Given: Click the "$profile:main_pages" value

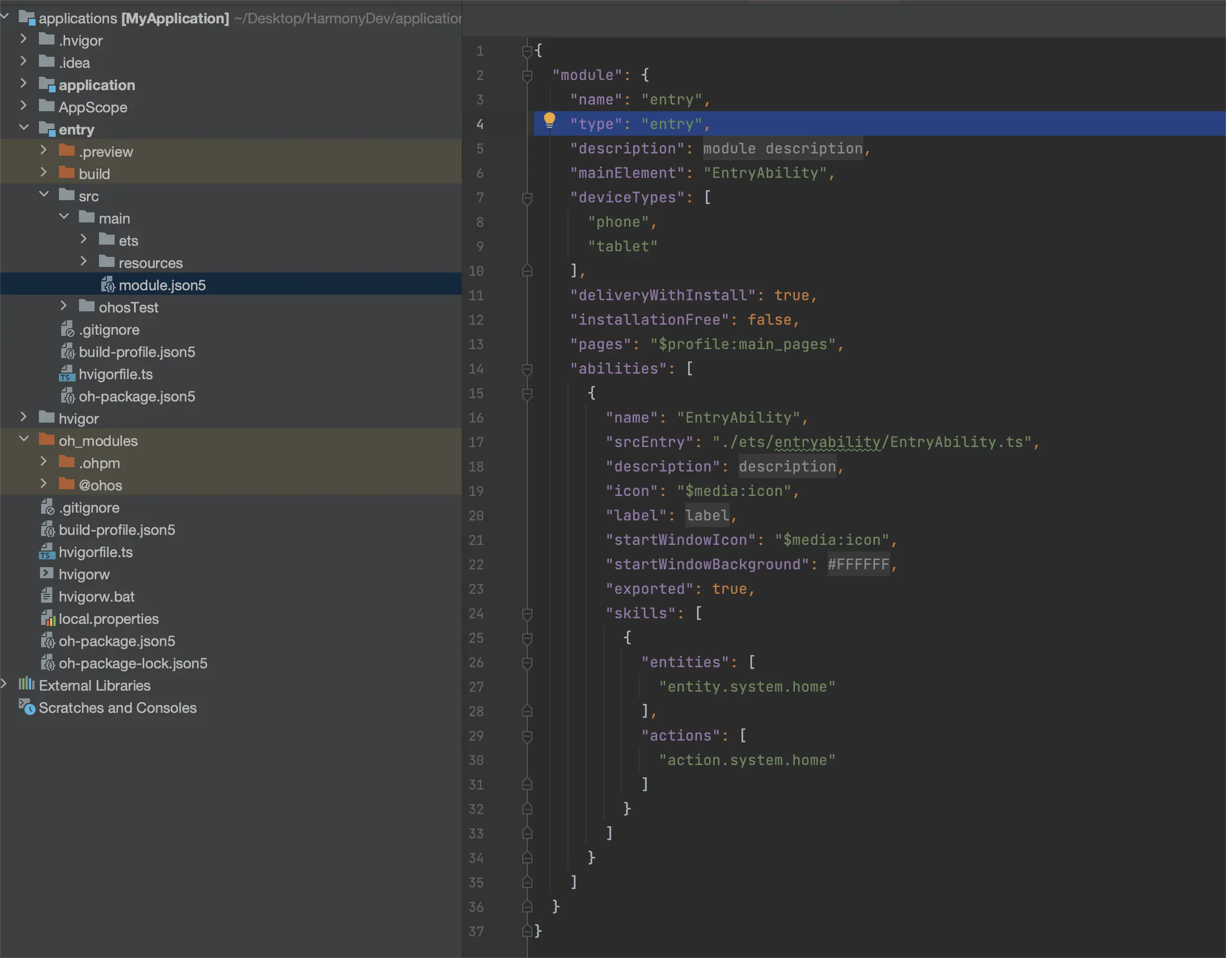Looking at the screenshot, I should (743, 344).
